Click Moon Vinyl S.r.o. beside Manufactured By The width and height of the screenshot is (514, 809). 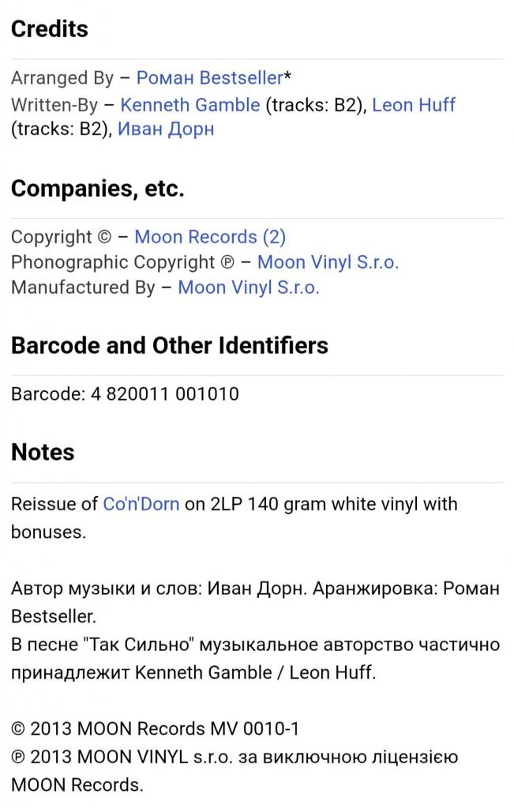point(249,288)
